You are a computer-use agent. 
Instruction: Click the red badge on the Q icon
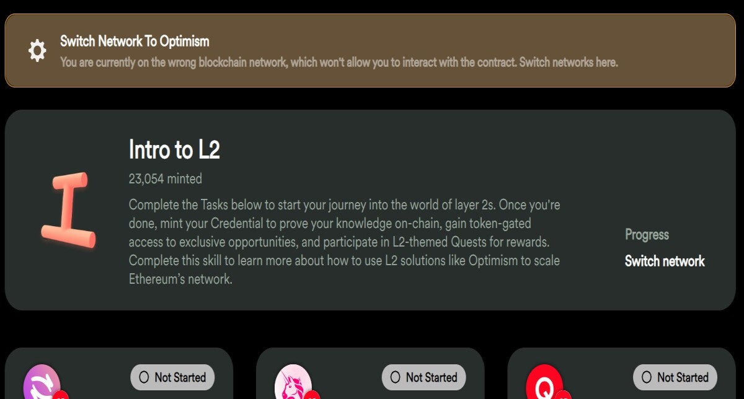(564, 395)
